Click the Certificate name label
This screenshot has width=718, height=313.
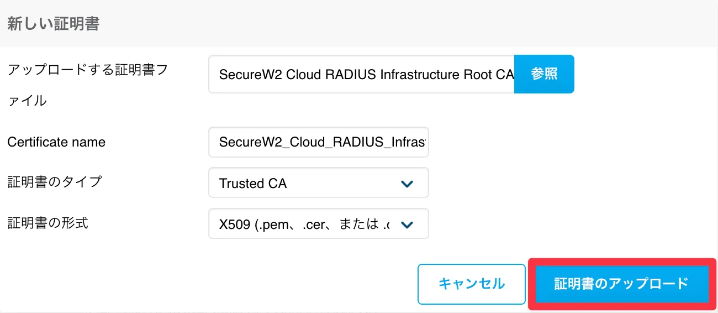click(x=56, y=142)
